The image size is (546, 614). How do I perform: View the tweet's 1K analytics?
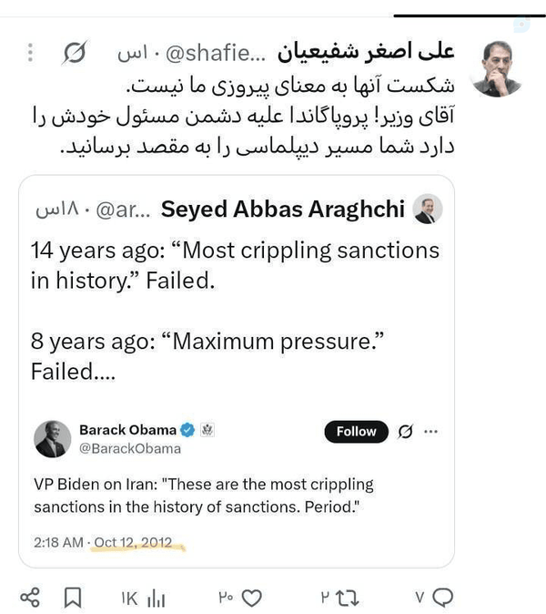(143, 599)
